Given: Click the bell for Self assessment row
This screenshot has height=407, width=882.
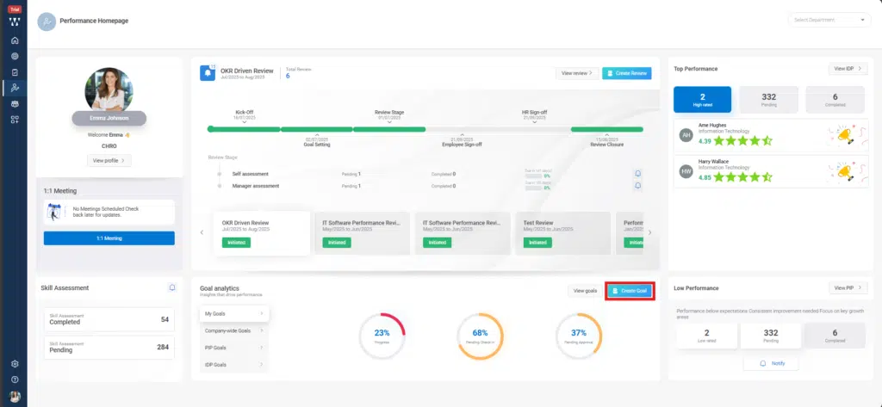Looking at the screenshot, I should tap(637, 174).
